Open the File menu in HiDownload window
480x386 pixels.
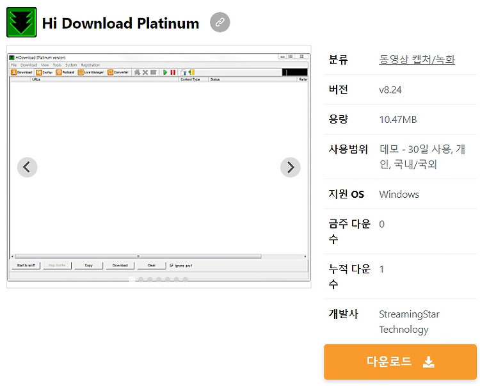coord(14,65)
